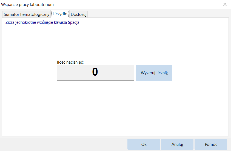Click the 'Ilość naciśnięć:' label
This screenshot has width=231, height=151.
point(70,62)
